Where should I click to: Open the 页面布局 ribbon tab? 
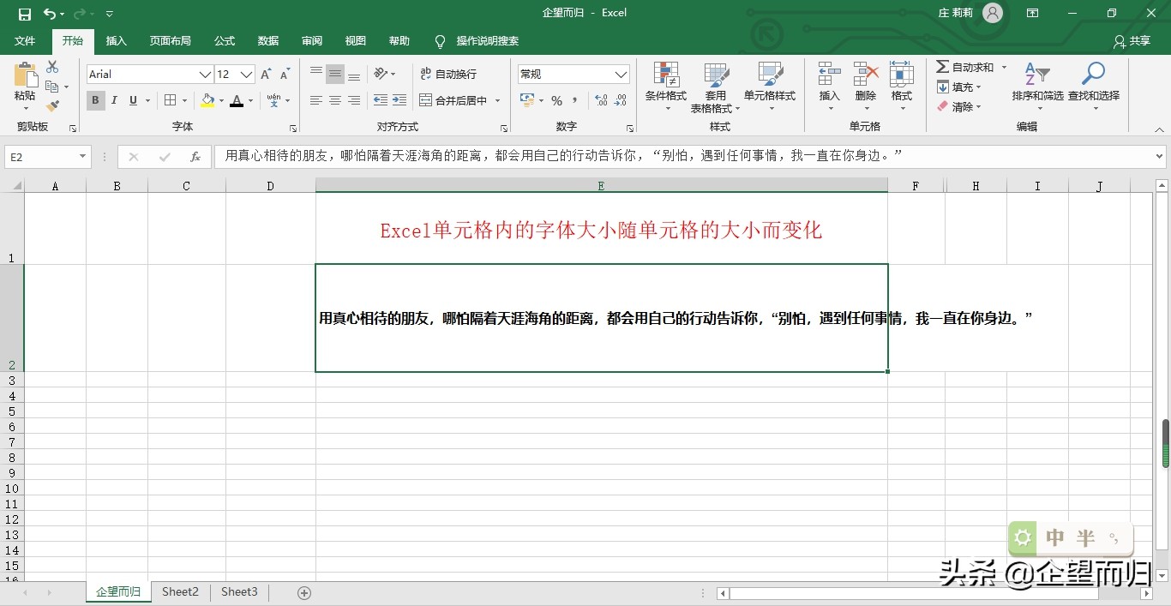coord(170,40)
